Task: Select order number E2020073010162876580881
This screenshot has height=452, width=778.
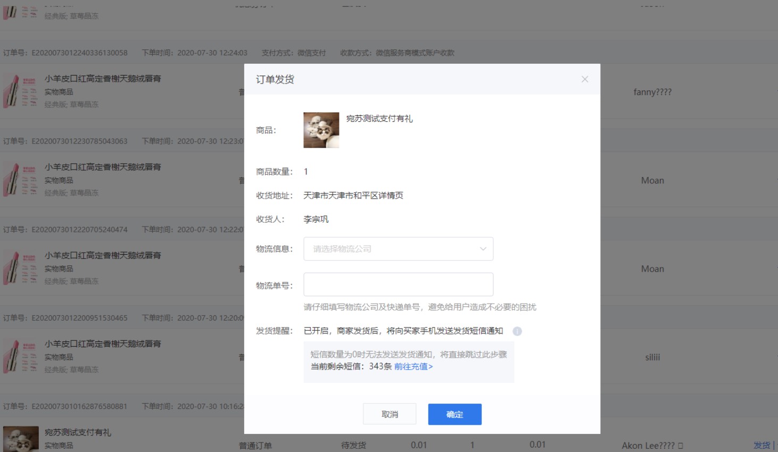Action: tap(80, 406)
